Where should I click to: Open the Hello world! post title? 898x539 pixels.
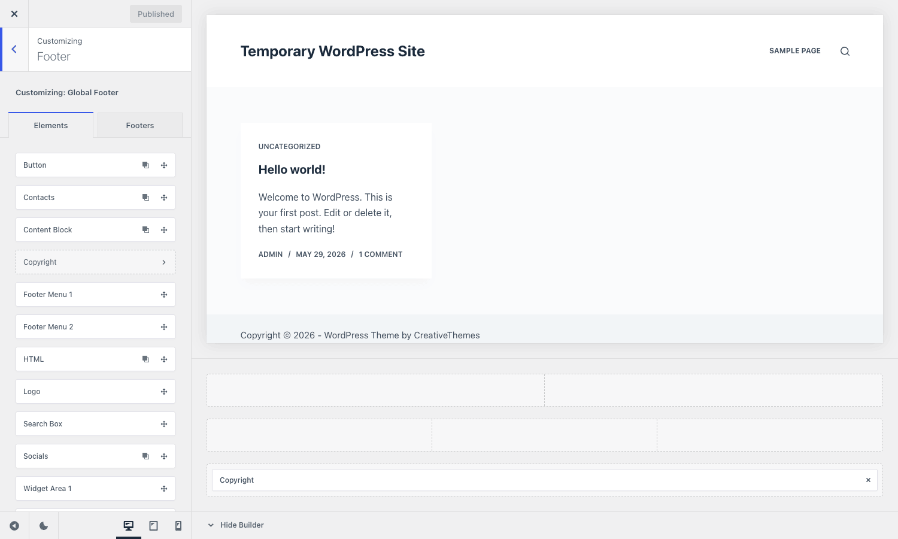(292, 169)
